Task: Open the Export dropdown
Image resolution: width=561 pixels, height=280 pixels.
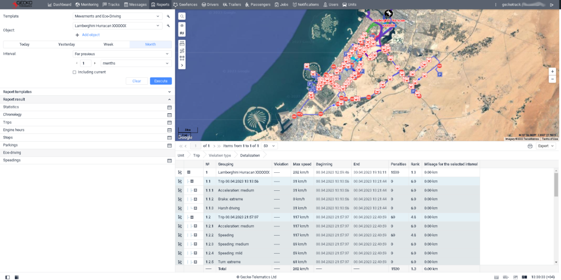Action: [546, 146]
